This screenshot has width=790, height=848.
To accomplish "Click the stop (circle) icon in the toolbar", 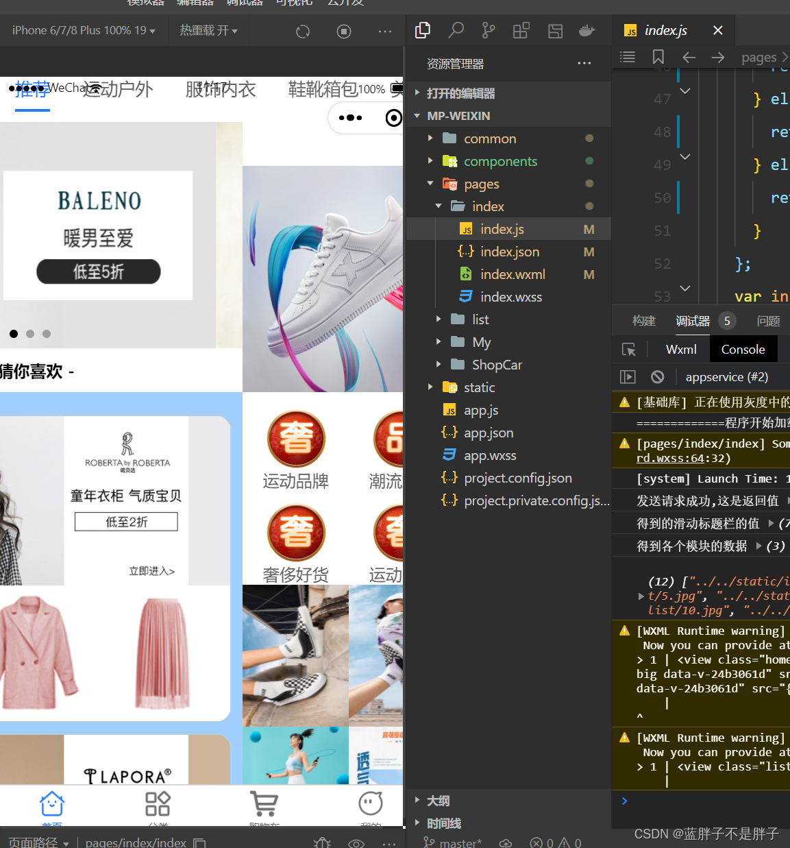I will (x=344, y=31).
